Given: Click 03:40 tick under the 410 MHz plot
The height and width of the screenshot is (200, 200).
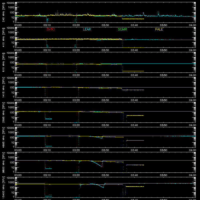Looking at the screenshot, I should tap(134, 50).
